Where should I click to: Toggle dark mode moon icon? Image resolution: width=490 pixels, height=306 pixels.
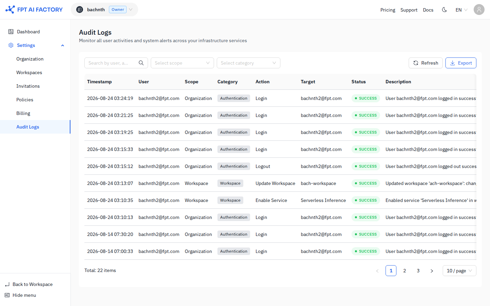tap(444, 10)
